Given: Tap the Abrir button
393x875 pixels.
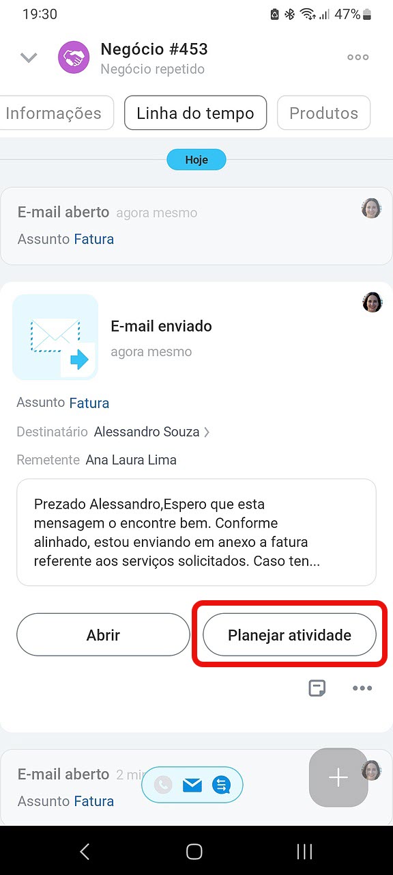Looking at the screenshot, I should click(103, 635).
